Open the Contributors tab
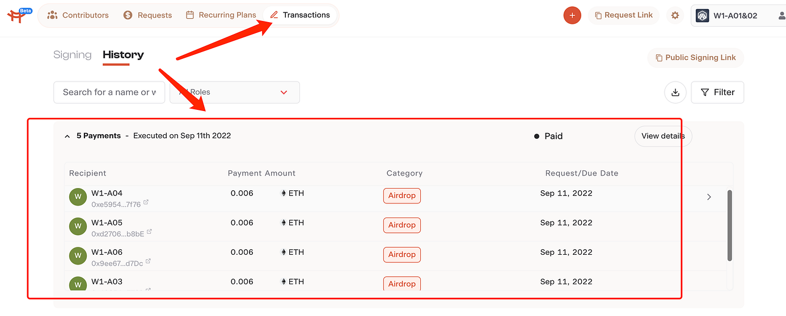This screenshot has width=786, height=316. (x=78, y=15)
